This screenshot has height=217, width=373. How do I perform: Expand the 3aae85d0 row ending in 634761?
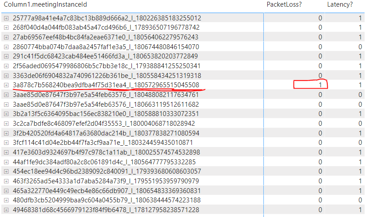tap(6, 95)
